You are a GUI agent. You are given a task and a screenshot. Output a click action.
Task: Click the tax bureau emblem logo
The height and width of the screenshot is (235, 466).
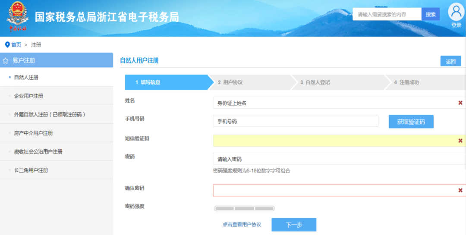[18, 17]
